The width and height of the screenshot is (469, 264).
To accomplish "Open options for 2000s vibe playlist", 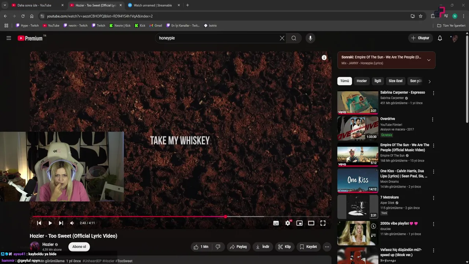I will point(433,224).
